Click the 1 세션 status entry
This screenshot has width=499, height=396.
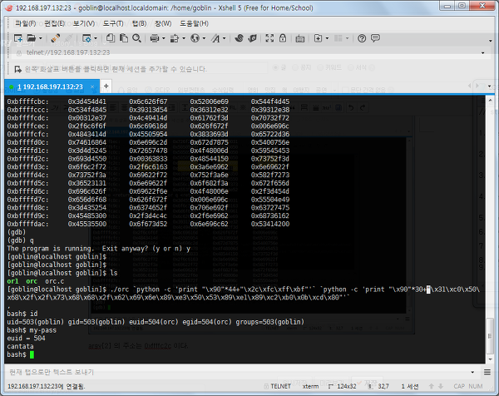tap(410, 386)
